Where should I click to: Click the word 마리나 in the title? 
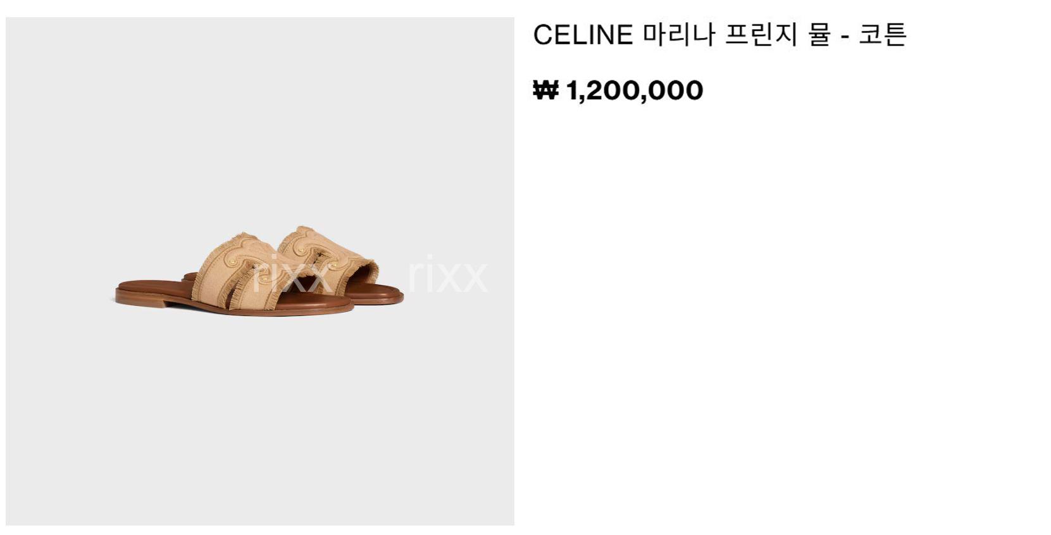pos(679,34)
